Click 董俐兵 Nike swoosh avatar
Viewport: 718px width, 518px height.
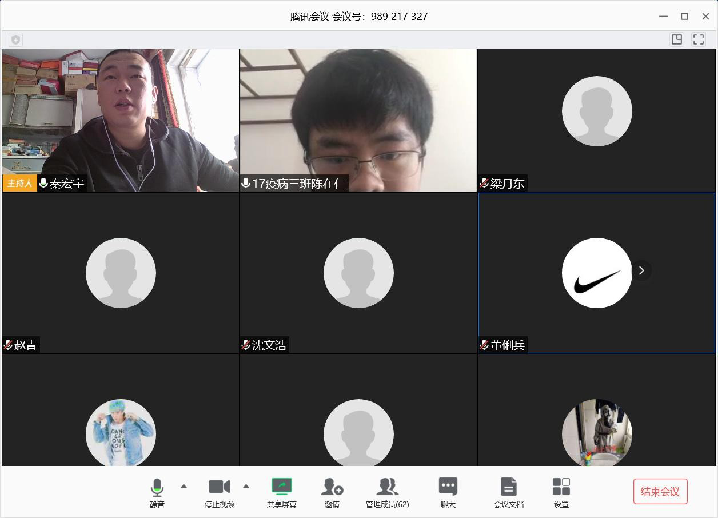point(597,273)
